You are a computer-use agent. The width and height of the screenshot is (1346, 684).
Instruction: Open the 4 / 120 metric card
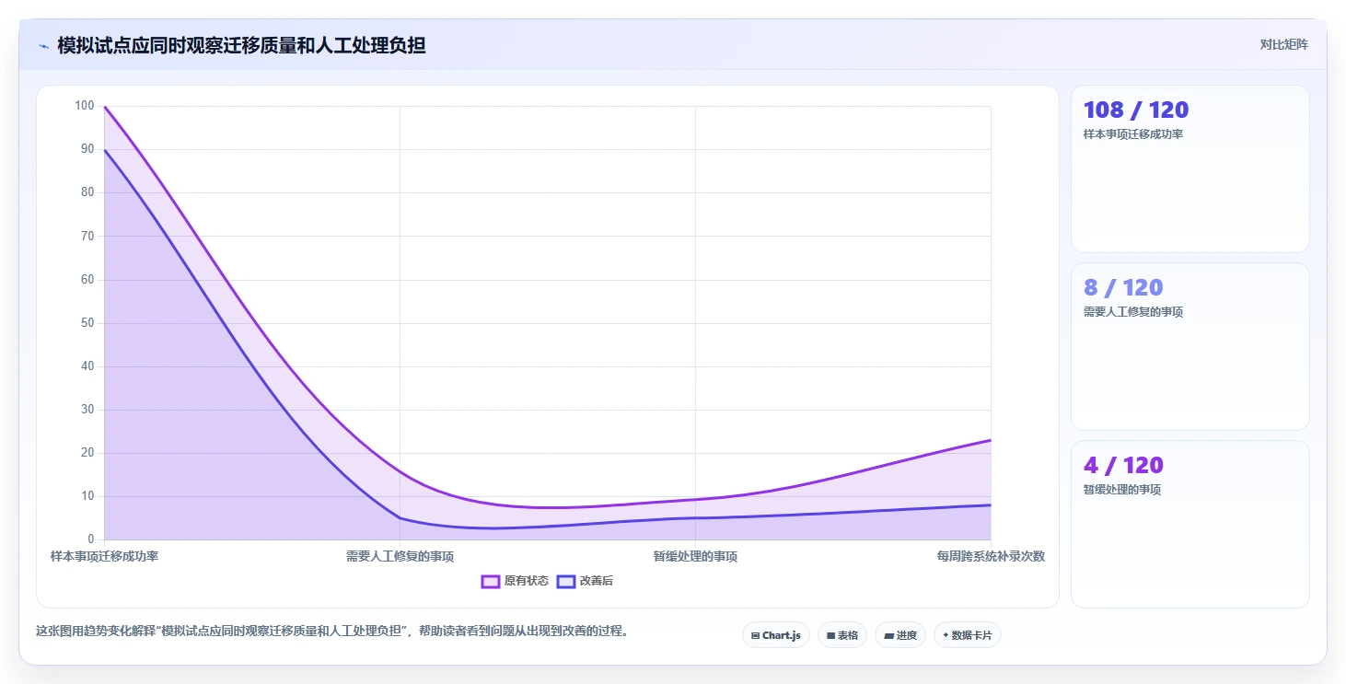tap(1189, 524)
